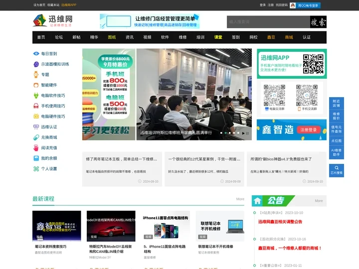359x269 pixels.
Task: Select the 专题 watch icon
Action: pos(36,74)
